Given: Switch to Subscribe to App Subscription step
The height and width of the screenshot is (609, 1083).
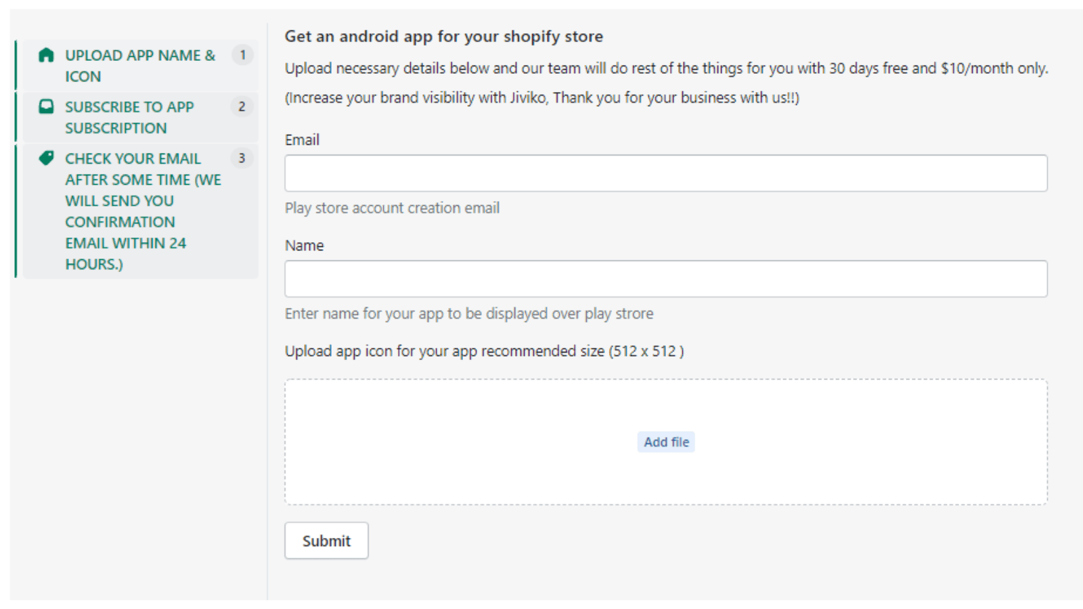Looking at the screenshot, I should pos(129,117).
